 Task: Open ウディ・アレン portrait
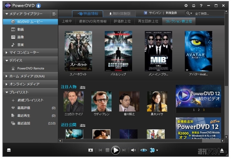click(101, 101)
